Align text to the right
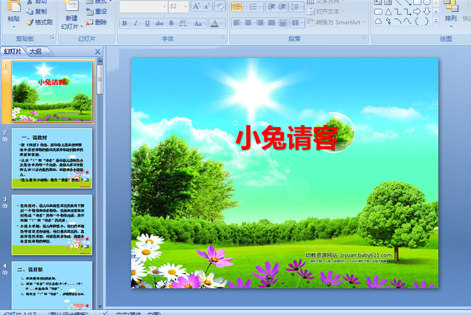The width and height of the screenshot is (471, 315). click(x=260, y=23)
